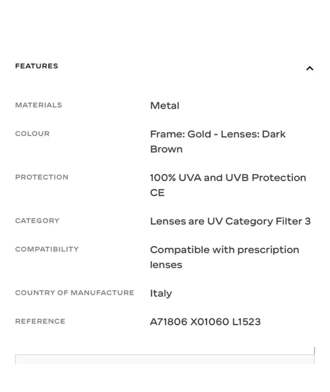The width and height of the screenshot is (330, 392).
Task: Select COUNTRY OF MANUFACTURE label
Action: point(75,293)
